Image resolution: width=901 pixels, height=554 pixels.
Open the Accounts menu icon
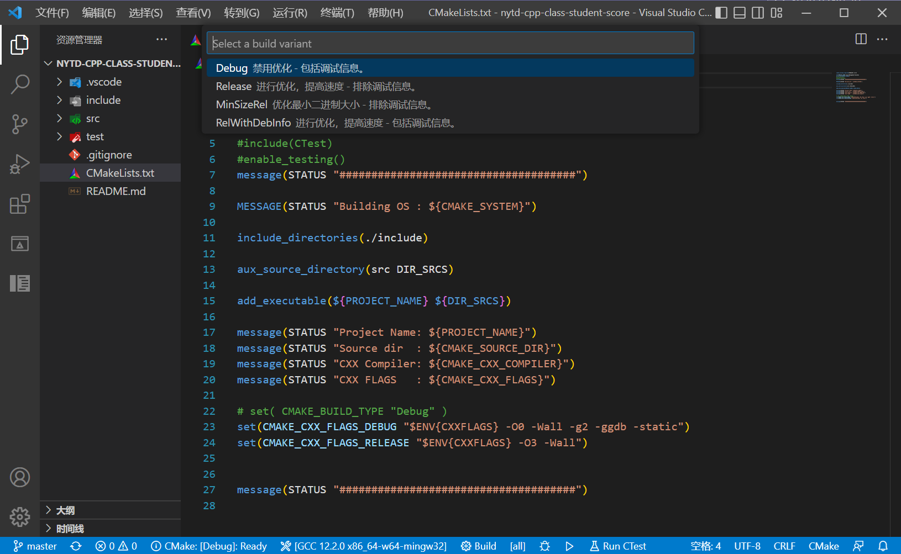pyautogui.click(x=20, y=477)
